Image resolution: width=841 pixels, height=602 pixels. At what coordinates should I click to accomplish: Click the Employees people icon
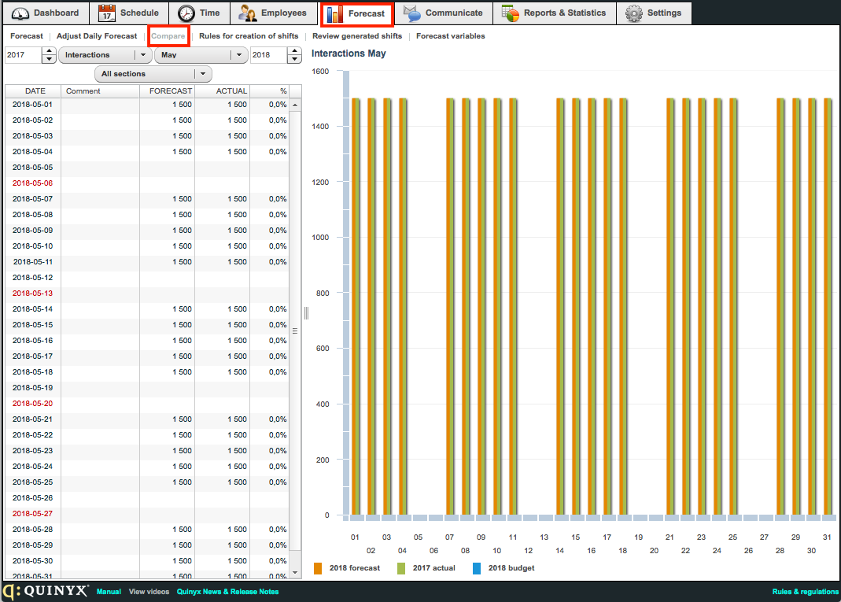click(x=247, y=13)
